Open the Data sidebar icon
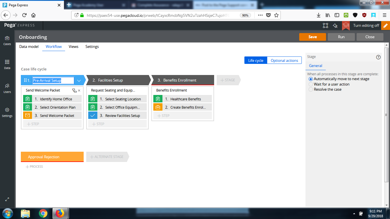The width and height of the screenshot is (390, 219). pos(7,64)
